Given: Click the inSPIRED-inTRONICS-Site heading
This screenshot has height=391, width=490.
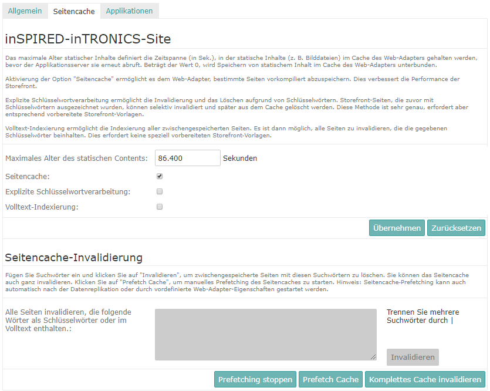Looking at the screenshot, I should [88, 39].
